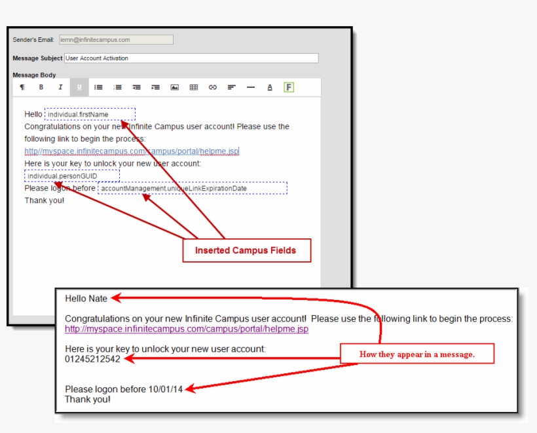This screenshot has height=433, width=537.
Task: Insert a hyperlink using link icon
Action: point(213,87)
